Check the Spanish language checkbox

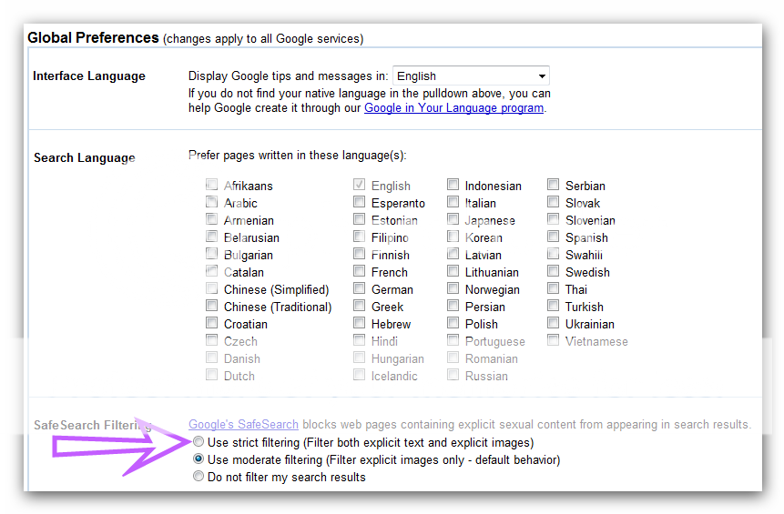click(x=554, y=237)
